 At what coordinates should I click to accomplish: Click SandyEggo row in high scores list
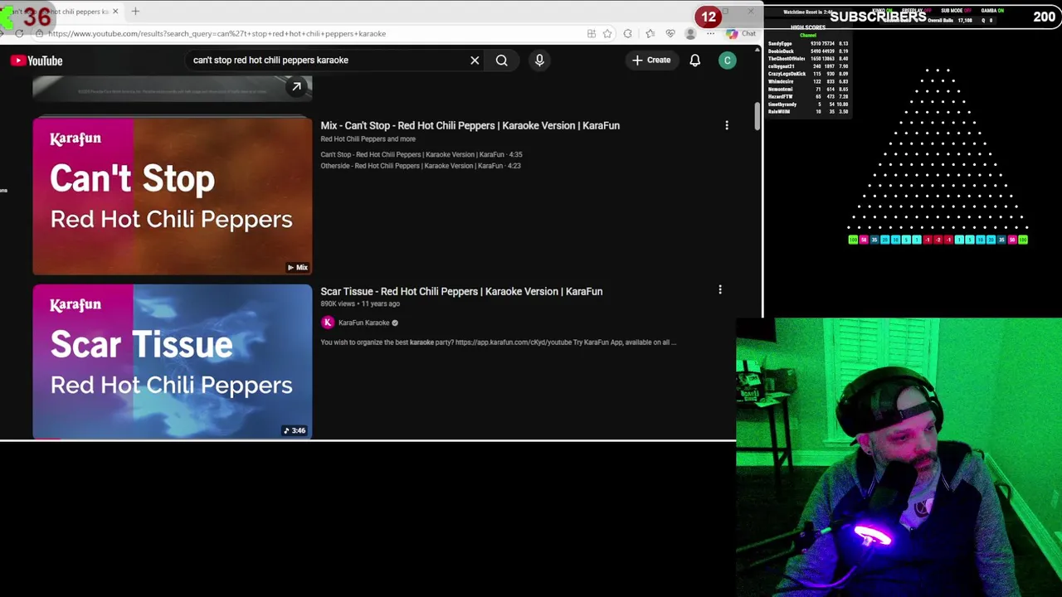808,43
